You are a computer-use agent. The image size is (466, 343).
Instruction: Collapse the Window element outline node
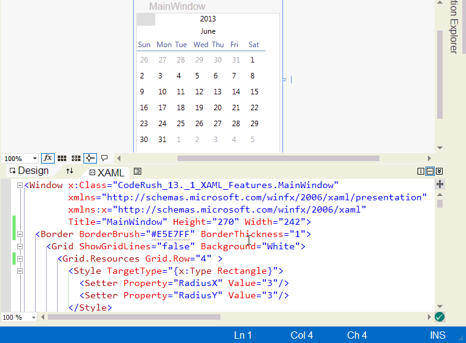[x=20, y=186]
